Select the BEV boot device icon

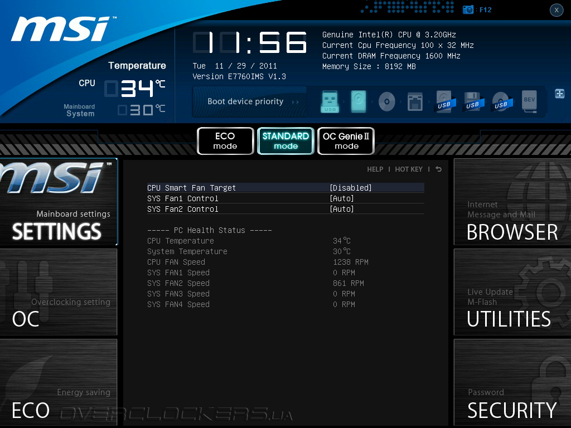click(x=530, y=101)
